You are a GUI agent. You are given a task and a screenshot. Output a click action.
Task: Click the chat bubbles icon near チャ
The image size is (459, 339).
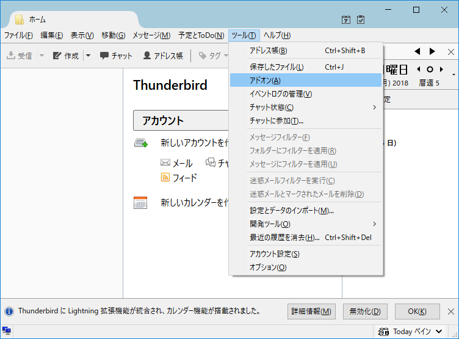pos(211,162)
